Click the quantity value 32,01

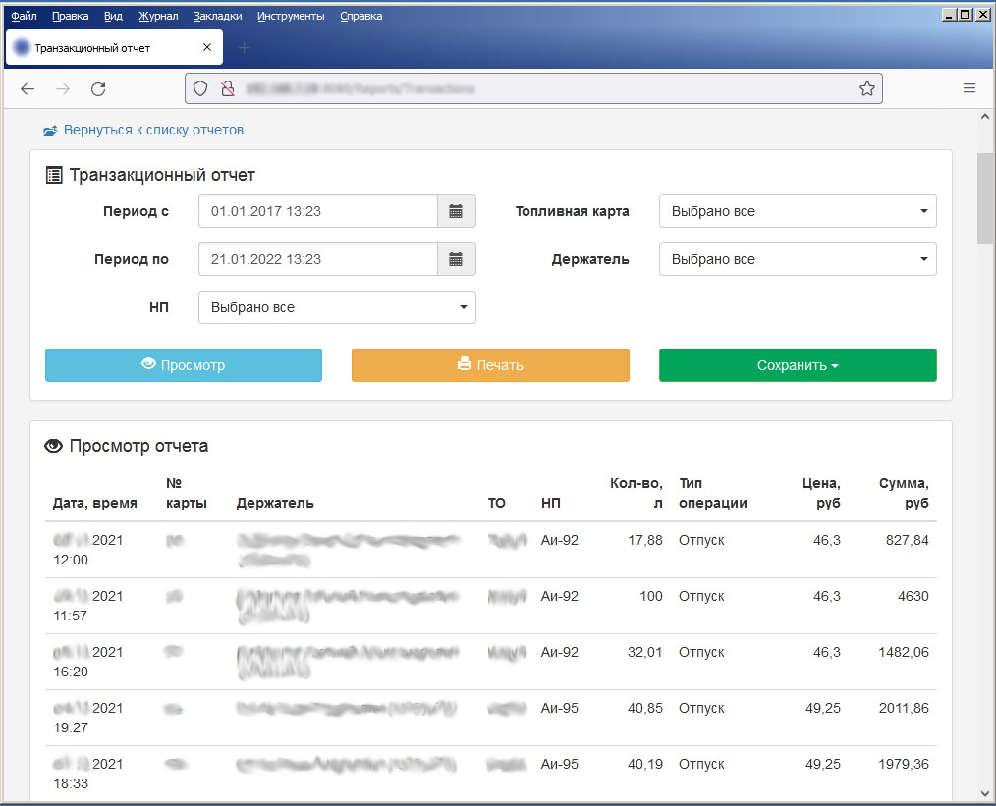645,653
